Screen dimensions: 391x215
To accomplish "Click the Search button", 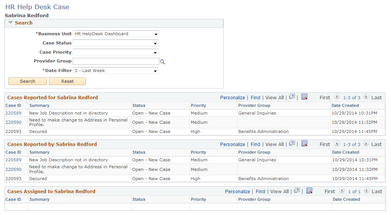I will coord(28,81).
